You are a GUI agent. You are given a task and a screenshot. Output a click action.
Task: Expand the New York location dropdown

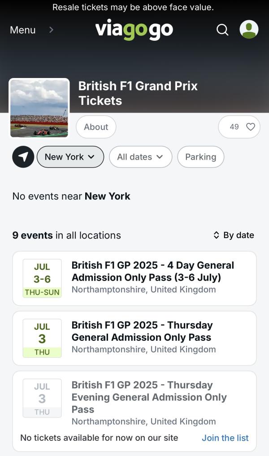70,157
